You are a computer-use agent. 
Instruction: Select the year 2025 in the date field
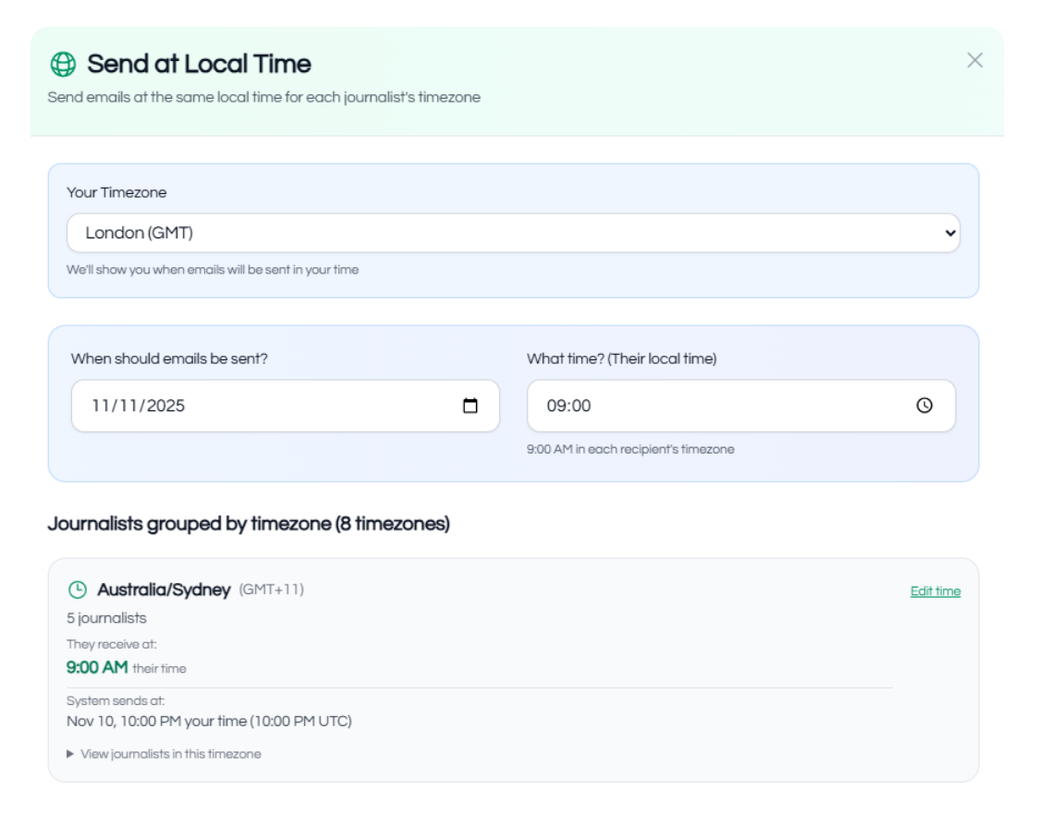pyautogui.click(x=166, y=406)
